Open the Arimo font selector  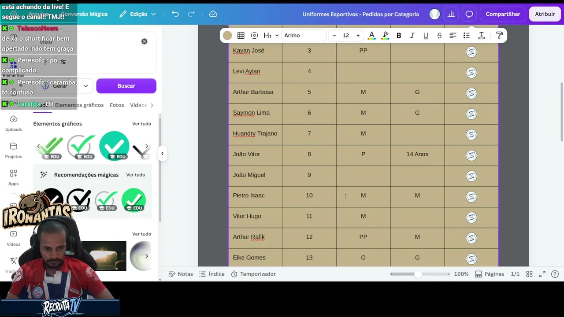pyautogui.click(x=304, y=35)
